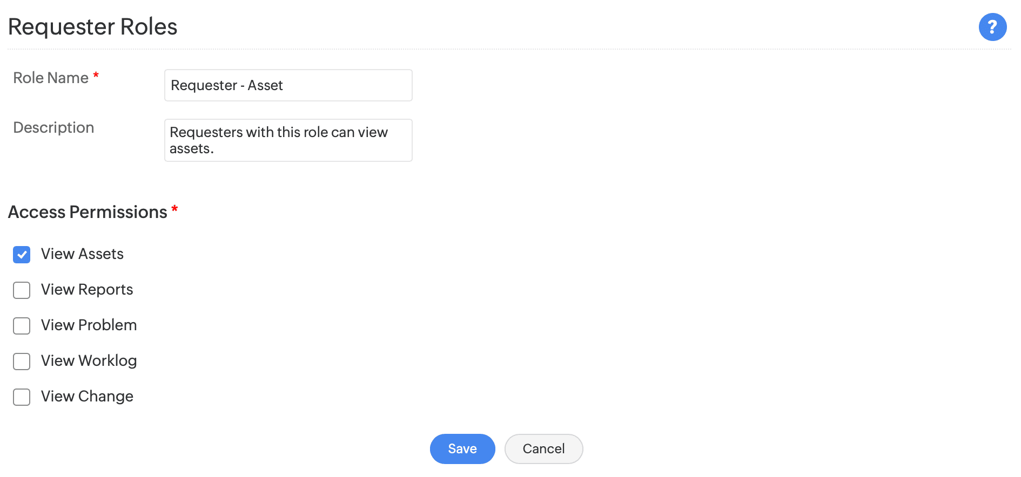Click the "Description" field label
The width and height of the screenshot is (1021, 477).
(x=53, y=128)
